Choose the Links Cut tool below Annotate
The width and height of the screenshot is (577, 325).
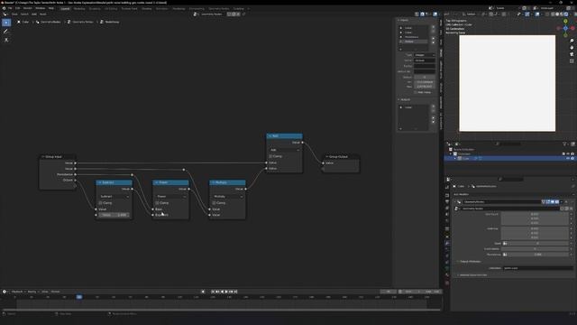point(6,40)
